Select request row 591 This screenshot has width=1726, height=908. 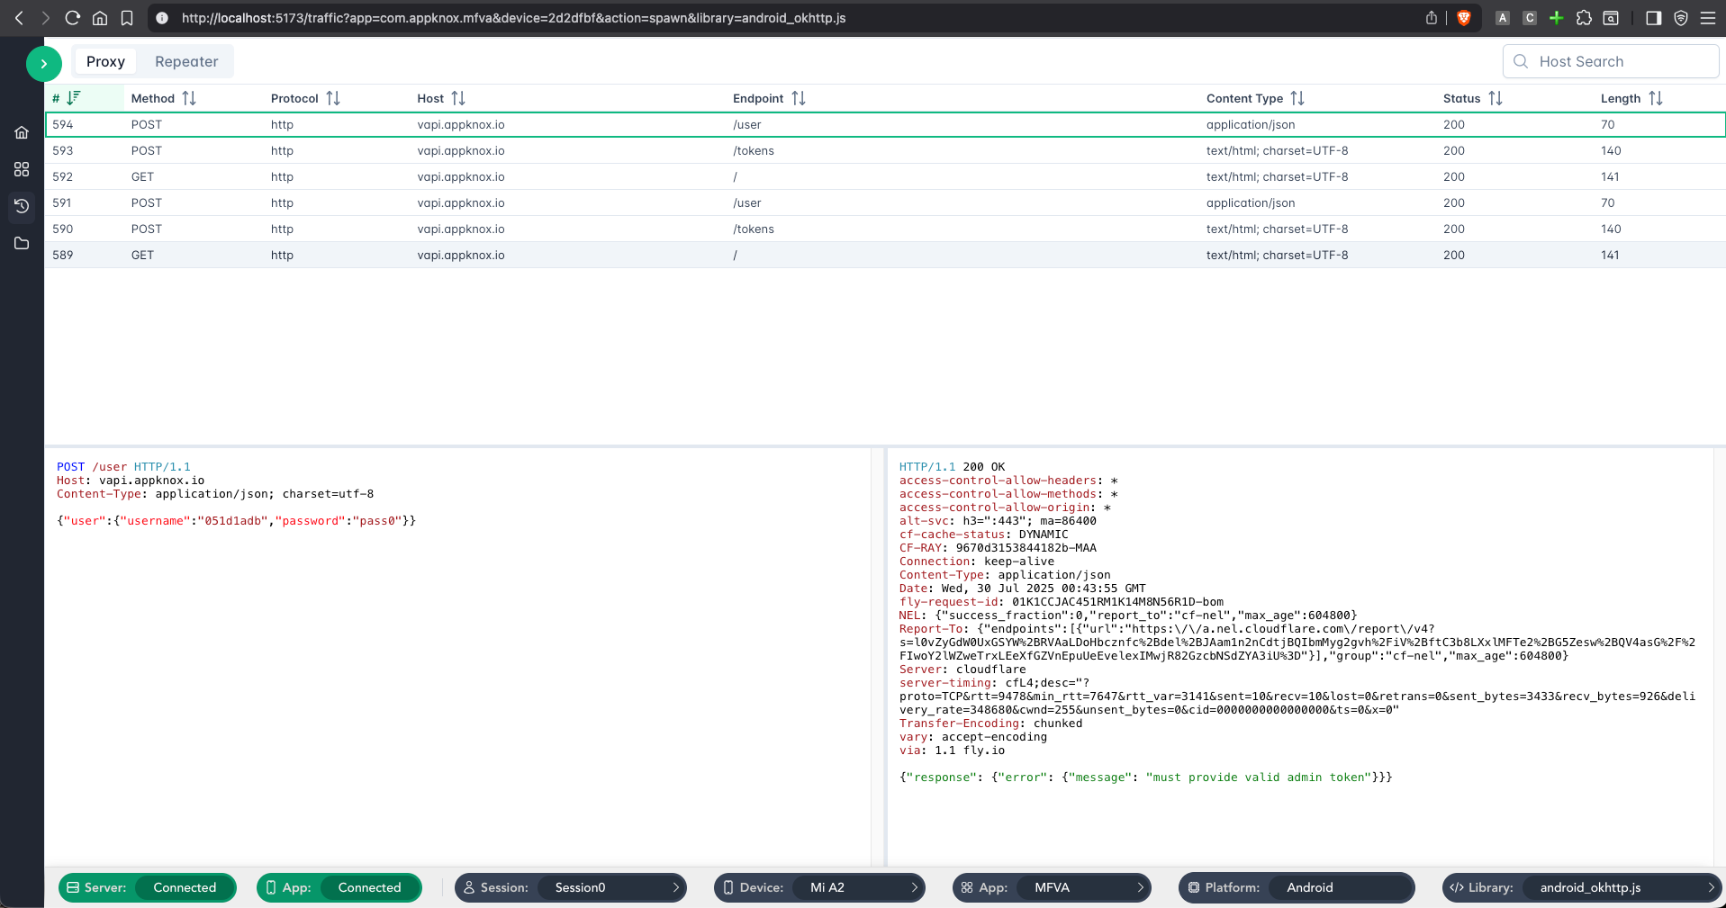(885, 202)
